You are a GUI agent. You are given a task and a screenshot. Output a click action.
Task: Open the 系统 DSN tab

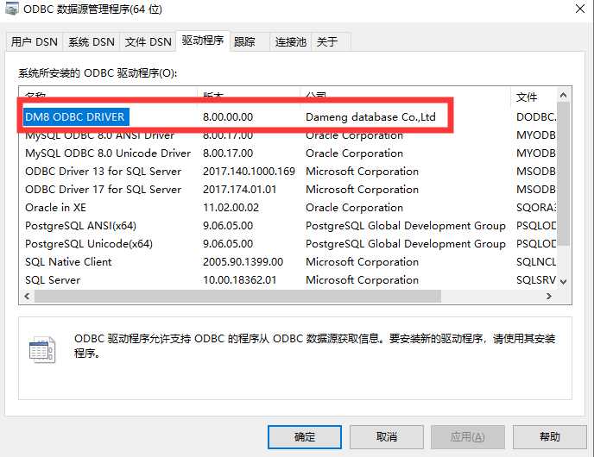click(92, 41)
